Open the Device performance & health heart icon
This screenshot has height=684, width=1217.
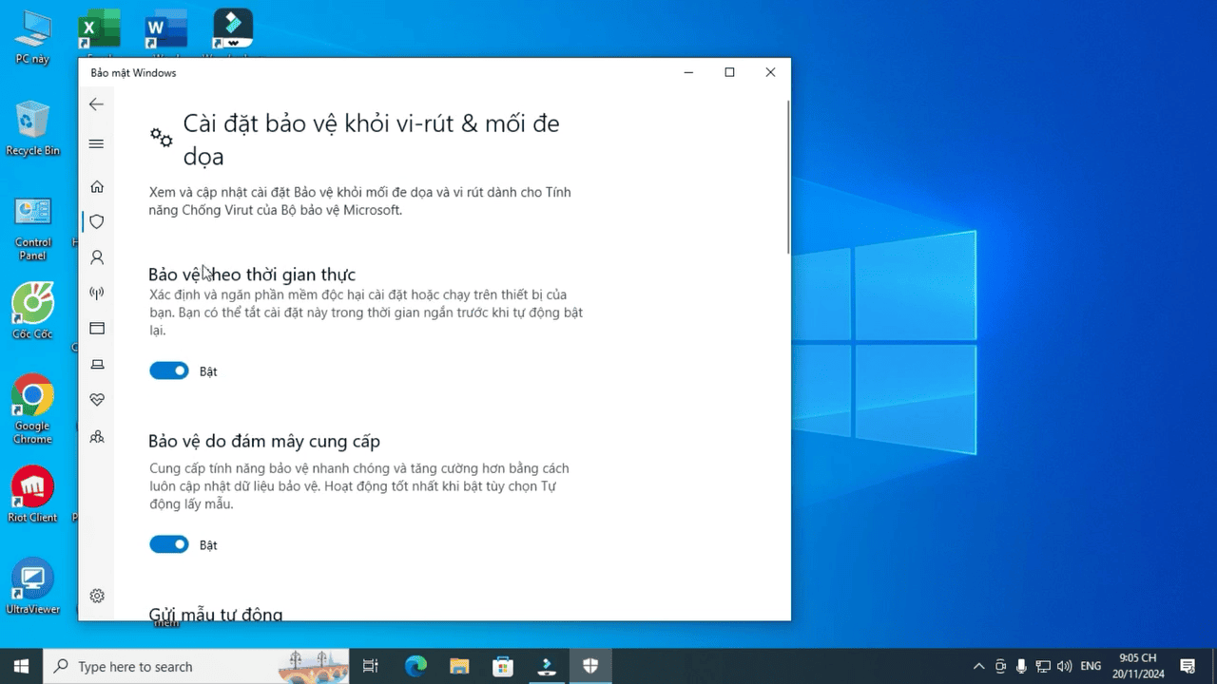[96, 401]
